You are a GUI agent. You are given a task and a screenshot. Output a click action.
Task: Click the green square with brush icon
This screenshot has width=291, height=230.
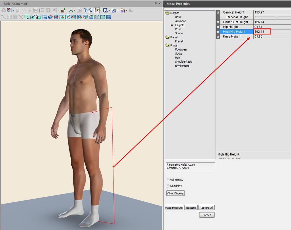pyautogui.click(x=32, y=17)
